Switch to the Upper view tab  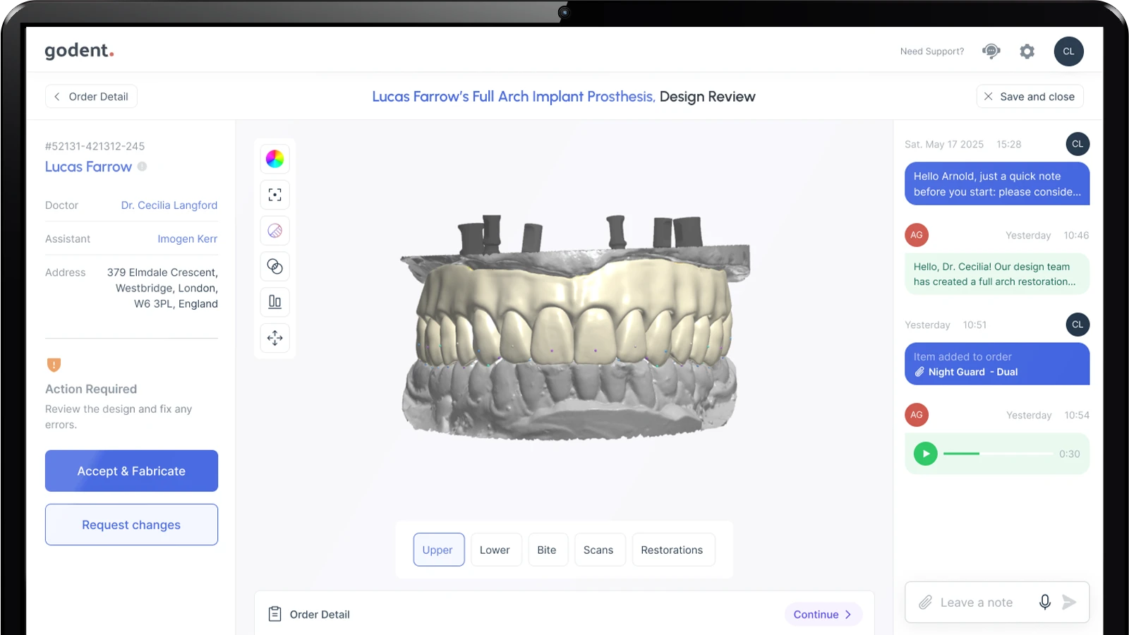click(x=438, y=550)
